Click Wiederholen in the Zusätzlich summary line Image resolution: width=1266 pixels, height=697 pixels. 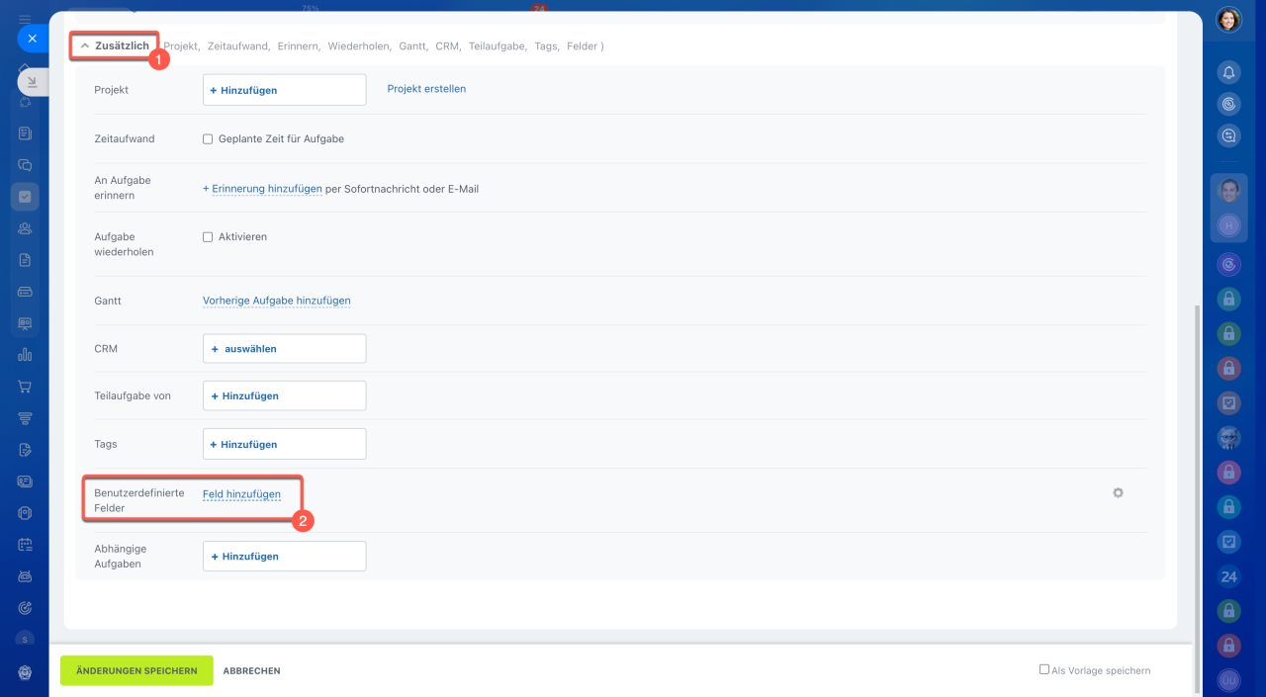359,46
